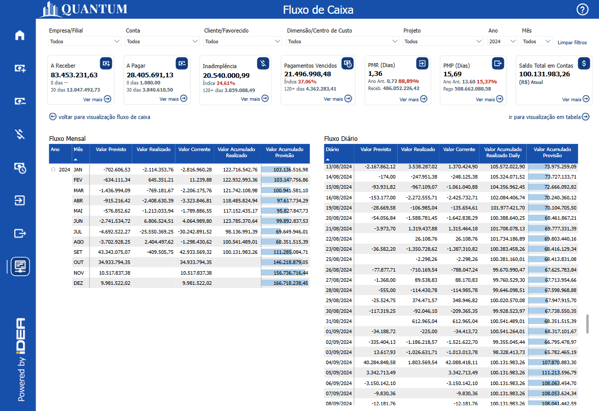Click the Inadimplência card icon
This screenshot has height=411, width=599.
pyautogui.click(x=263, y=63)
